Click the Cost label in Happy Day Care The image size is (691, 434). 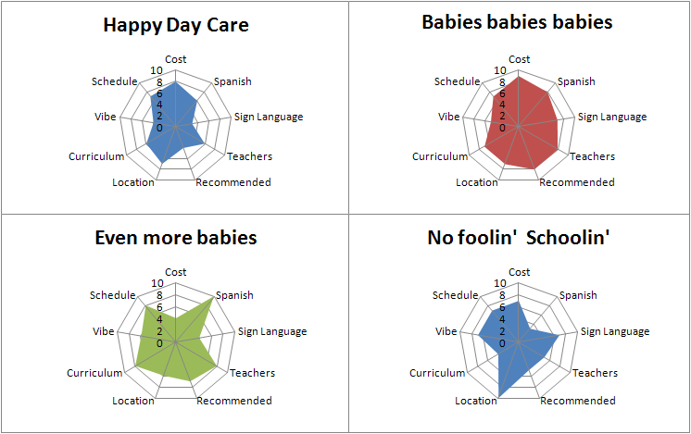pos(177,59)
